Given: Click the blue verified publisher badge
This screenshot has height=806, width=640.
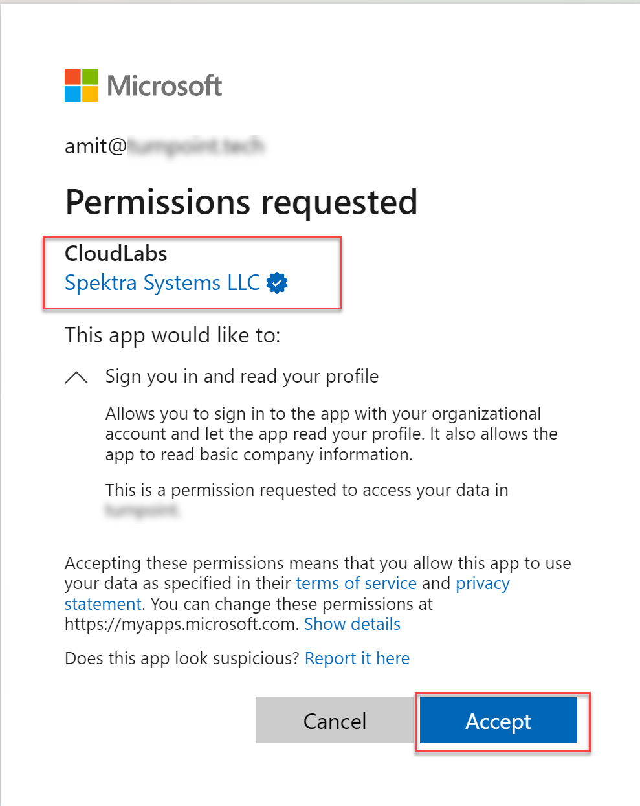Looking at the screenshot, I should click(x=277, y=283).
